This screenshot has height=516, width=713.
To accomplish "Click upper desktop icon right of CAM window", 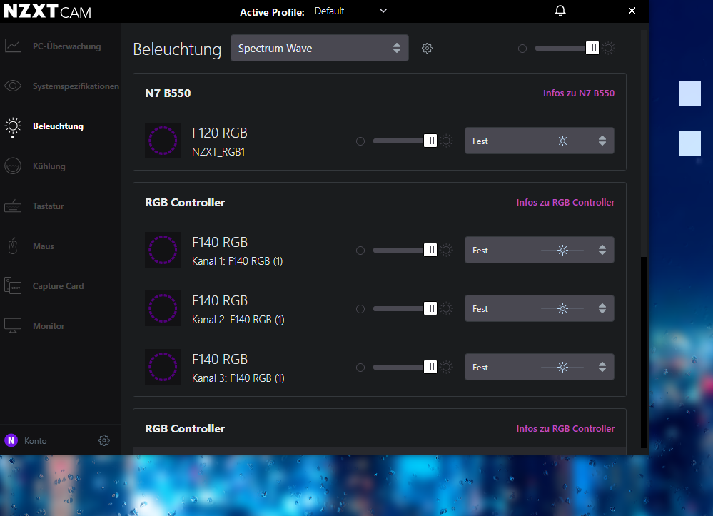I will click(x=690, y=93).
